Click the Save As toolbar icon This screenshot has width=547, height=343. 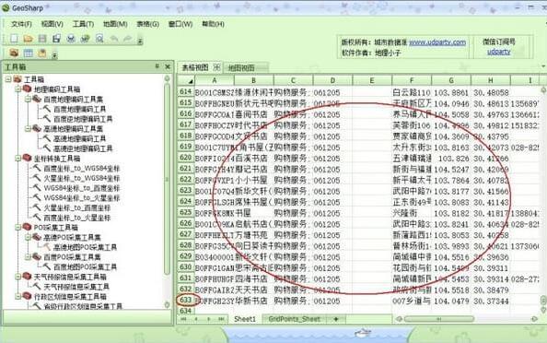[56, 39]
